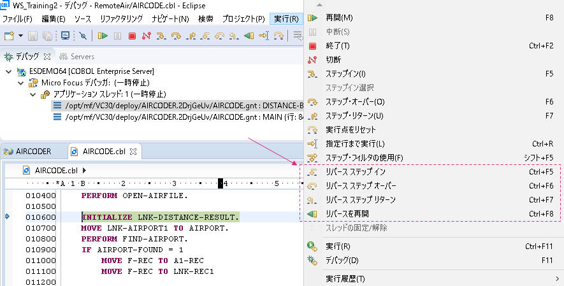
Task: Click the New wizard icon in the toolbar
Action: [9, 36]
